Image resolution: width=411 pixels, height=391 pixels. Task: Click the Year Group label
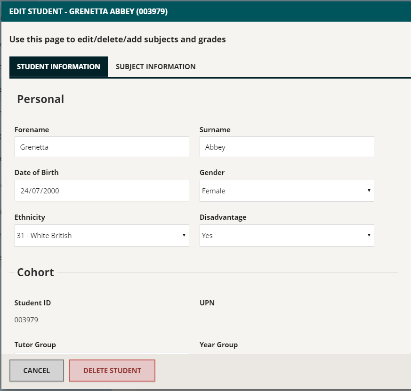pos(218,344)
